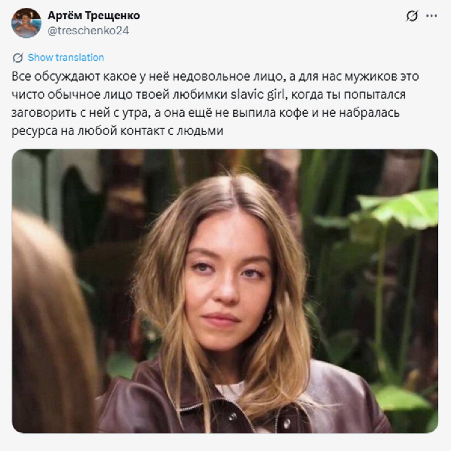Open Артём Трещенко's profile avatar
Viewport: 451px width, 451px height.
point(26,23)
